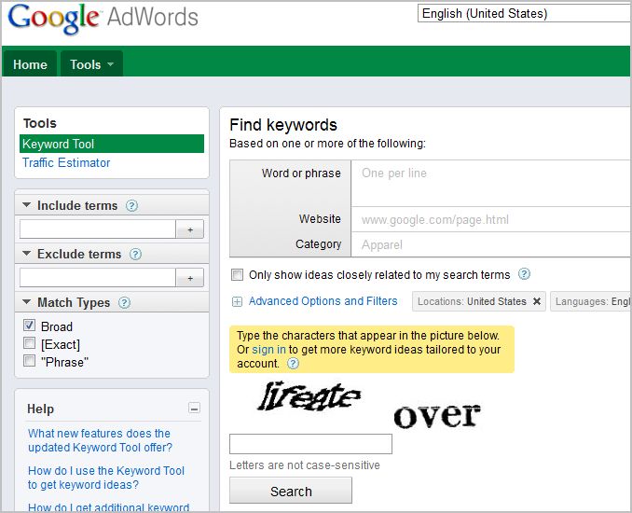632x513 pixels.
Task: Click help icon next to Exclude terms
Action: 136,255
